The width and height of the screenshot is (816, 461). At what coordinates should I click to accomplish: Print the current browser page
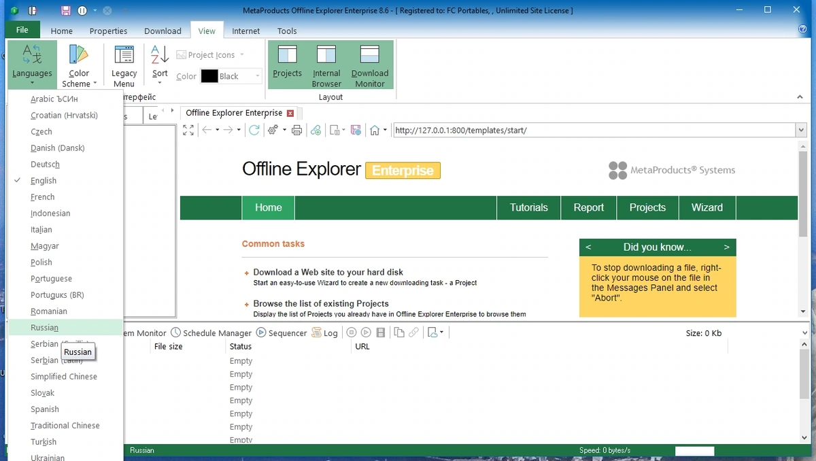pyautogui.click(x=296, y=131)
